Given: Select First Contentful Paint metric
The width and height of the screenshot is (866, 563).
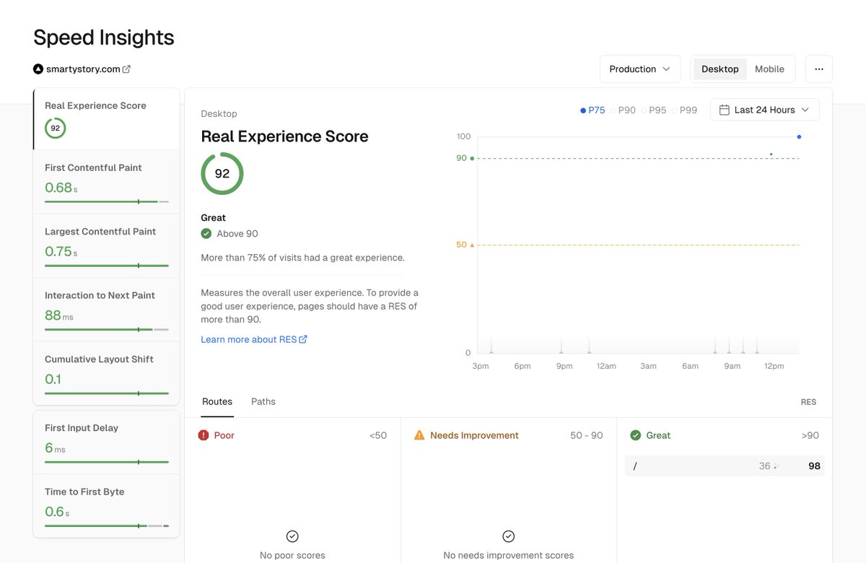Looking at the screenshot, I should 106,182.
